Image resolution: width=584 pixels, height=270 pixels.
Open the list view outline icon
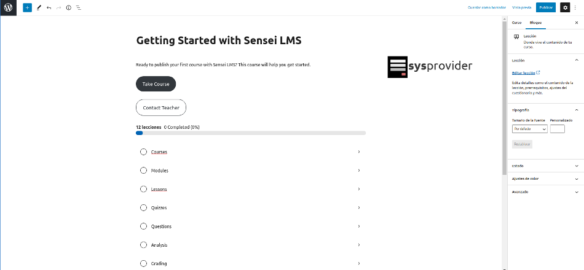pos(78,8)
